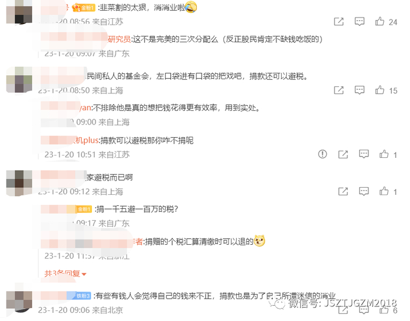Reply to the 民间私人的基金会 comment
The height and width of the screenshot is (321, 410).
(360, 90)
